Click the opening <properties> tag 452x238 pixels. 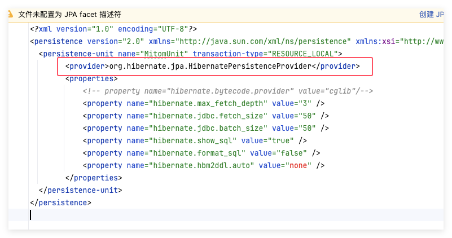point(91,78)
